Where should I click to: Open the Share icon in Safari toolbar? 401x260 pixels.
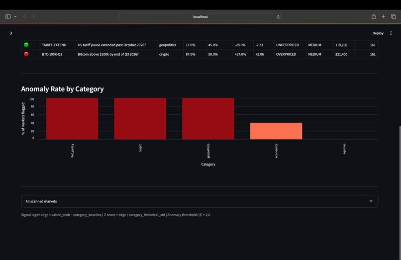coord(374,16)
